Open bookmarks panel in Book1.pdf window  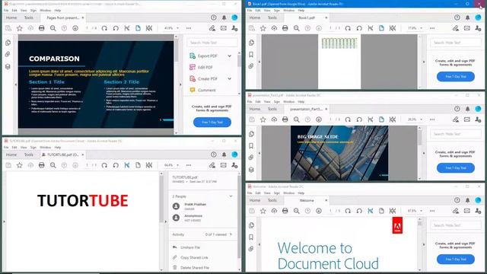(x=251, y=55)
